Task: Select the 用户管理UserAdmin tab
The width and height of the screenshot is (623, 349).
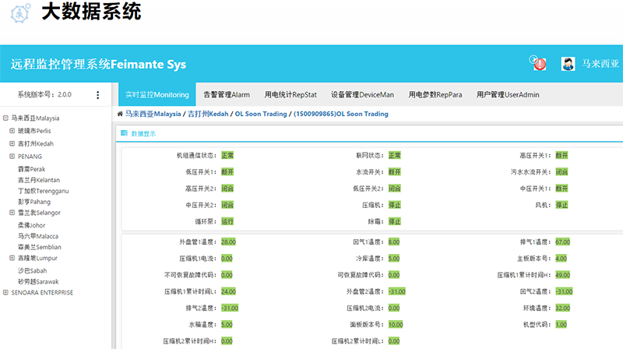Action: 508,95
